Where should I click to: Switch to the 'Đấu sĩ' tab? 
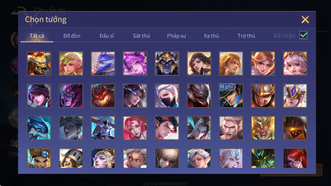click(107, 36)
